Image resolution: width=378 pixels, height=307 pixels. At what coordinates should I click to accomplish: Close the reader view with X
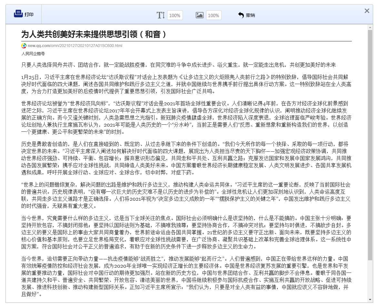(x=367, y=11)
